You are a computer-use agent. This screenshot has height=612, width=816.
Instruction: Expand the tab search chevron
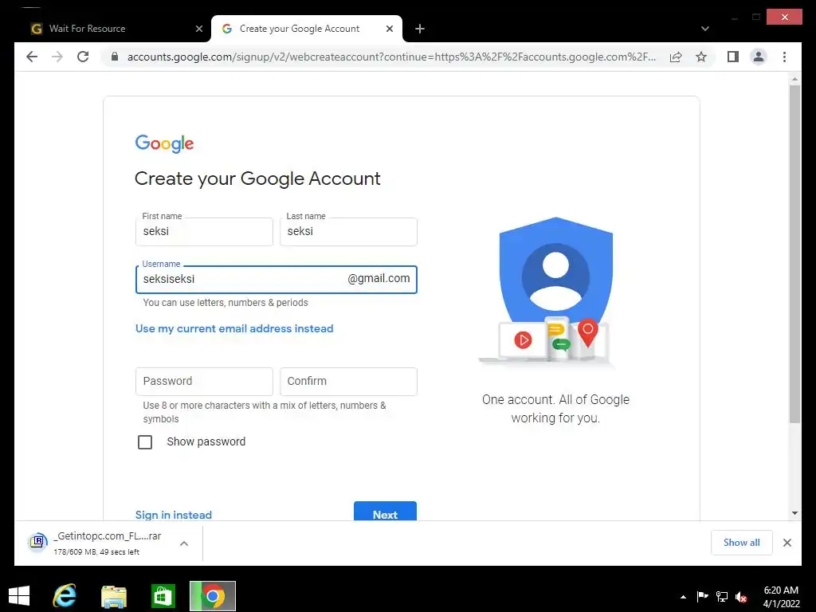[x=704, y=29]
